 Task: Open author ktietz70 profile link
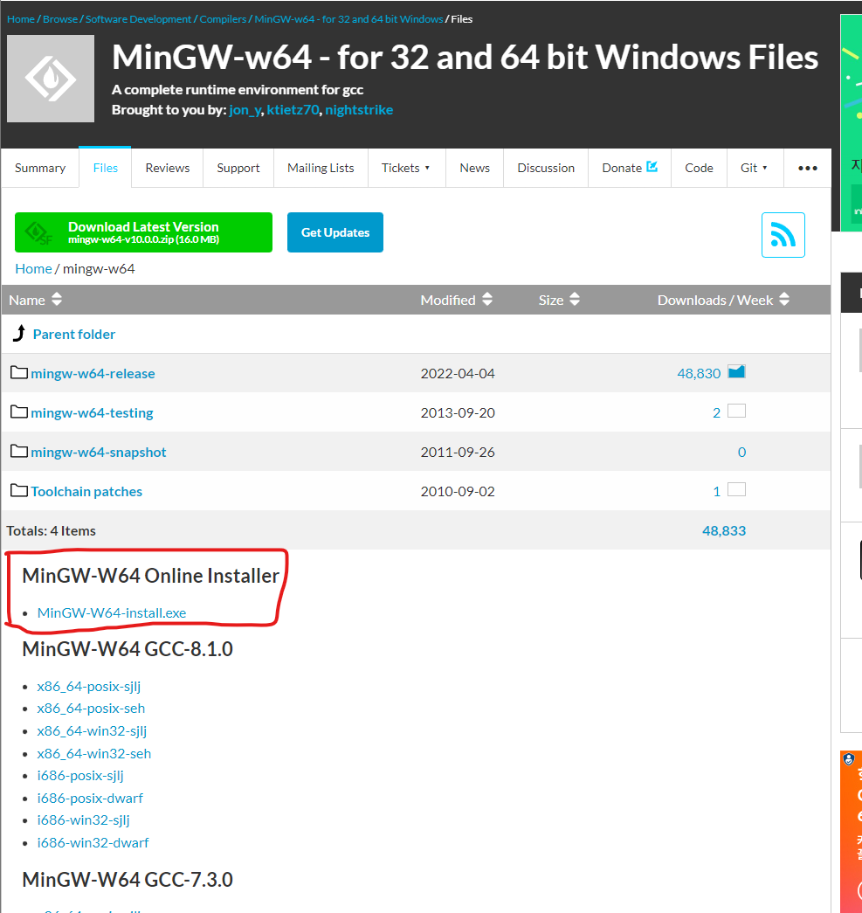pyautogui.click(x=293, y=109)
